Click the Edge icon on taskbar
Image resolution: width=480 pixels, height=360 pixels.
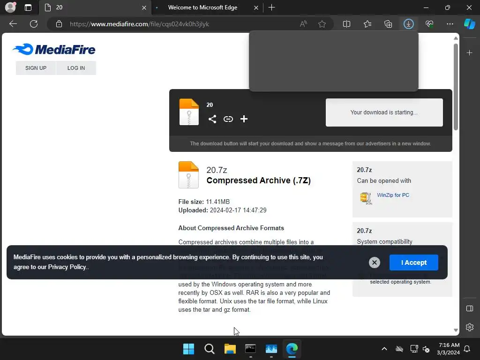(x=292, y=349)
